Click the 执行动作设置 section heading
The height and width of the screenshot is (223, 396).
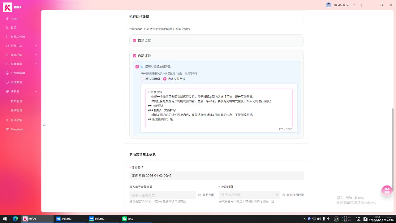click(x=139, y=16)
